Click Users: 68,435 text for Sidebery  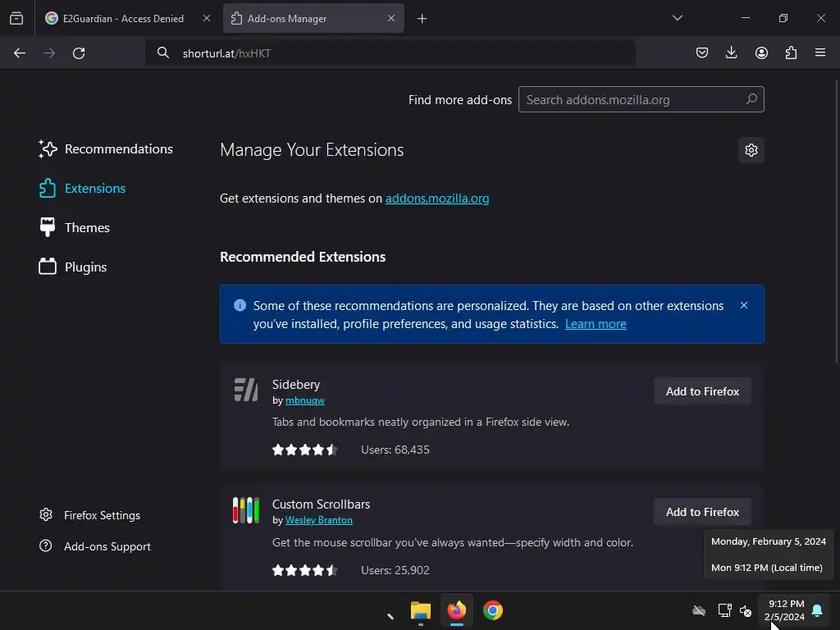pyautogui.click(x=395, y=450)
